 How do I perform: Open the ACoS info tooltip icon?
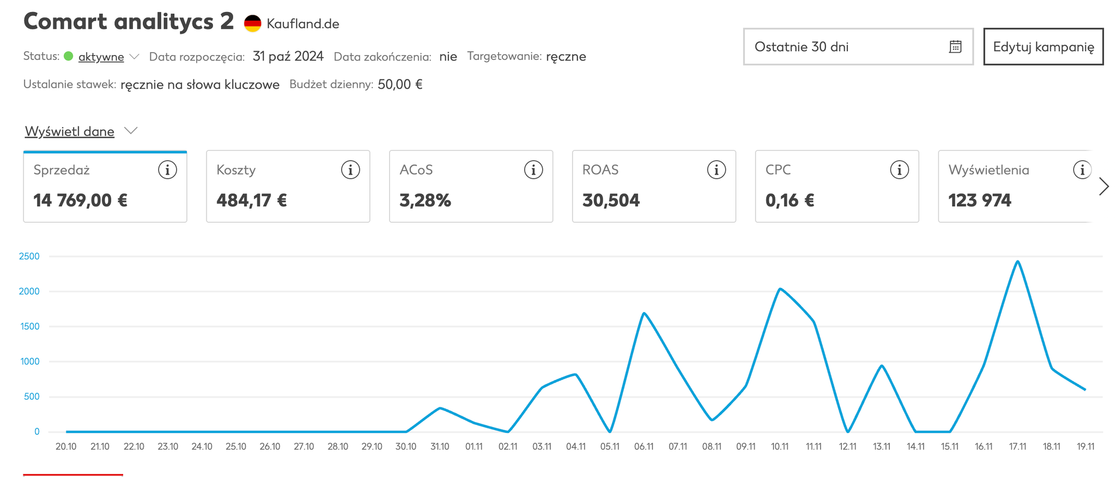point(533,170)
